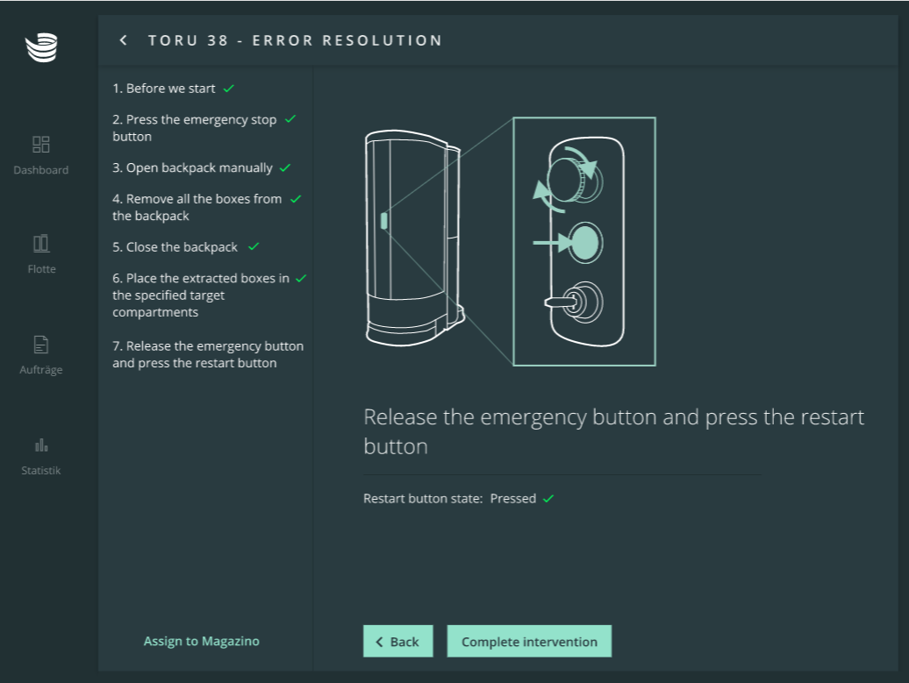This screenshot has height=683, width=909.
Task: Click checkmark beside Close the backpack
Action: (x=254, y=246)
